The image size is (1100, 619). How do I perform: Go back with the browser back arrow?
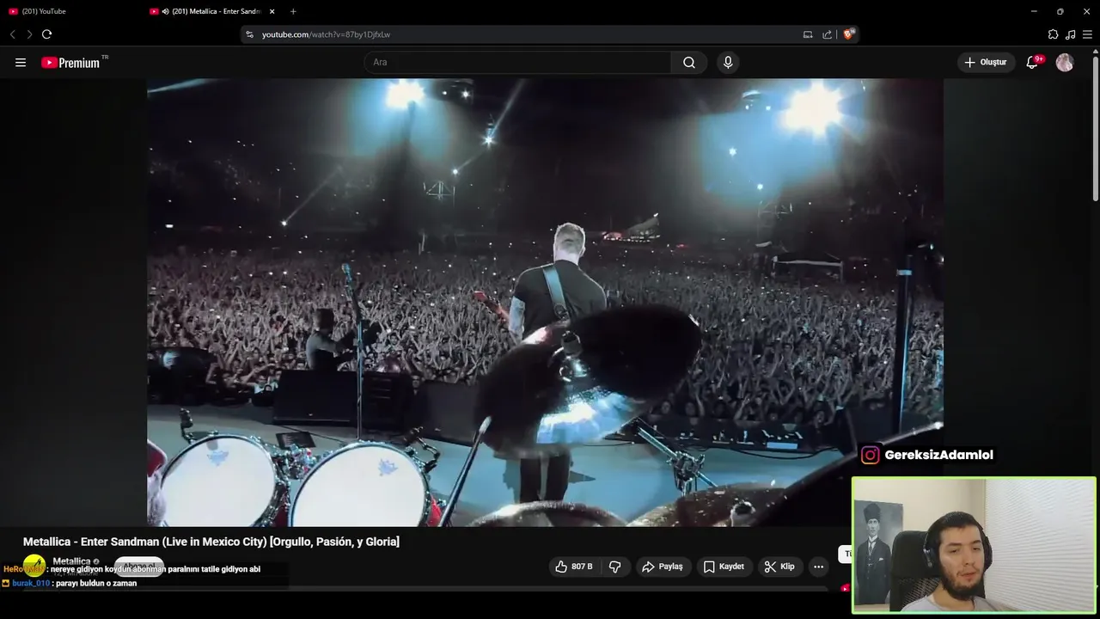click(x=13, y=34)
